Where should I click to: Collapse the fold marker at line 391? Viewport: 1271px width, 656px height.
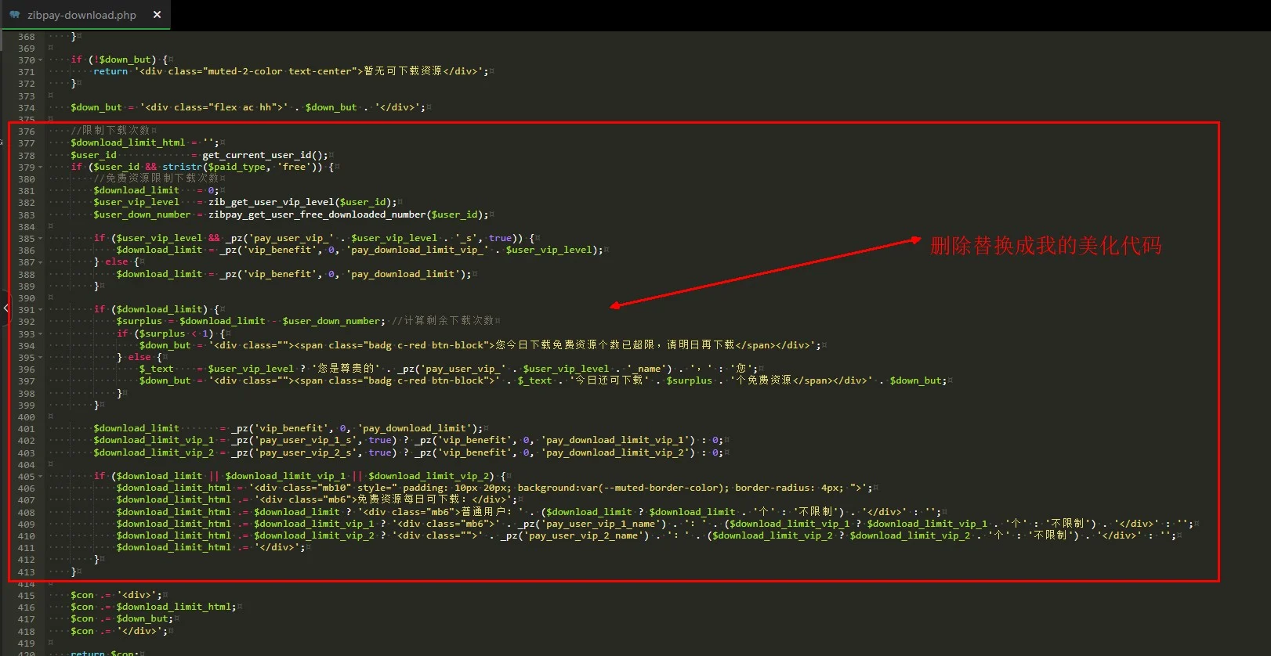click(x=41, y=310)
